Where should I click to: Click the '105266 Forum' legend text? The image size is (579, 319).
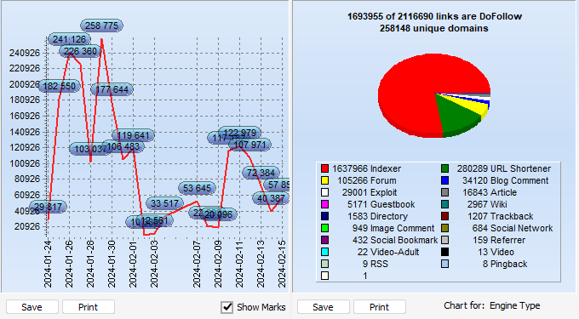click(x=367, y=180)
